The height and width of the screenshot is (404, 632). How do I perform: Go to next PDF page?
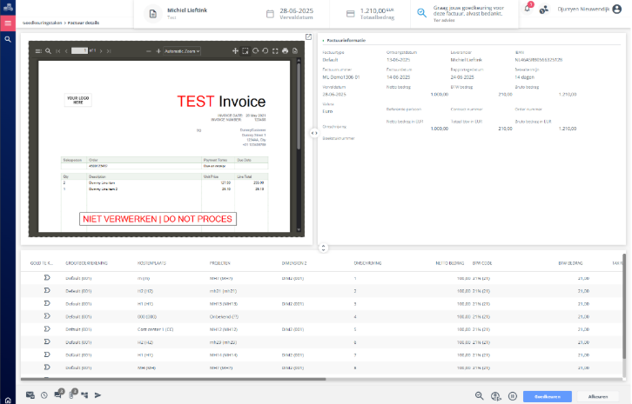pyautogui.click(x=101, y=51)
